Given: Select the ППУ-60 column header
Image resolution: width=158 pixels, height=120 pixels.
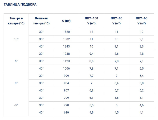Looking at the screenshot, I should (142, 21).
